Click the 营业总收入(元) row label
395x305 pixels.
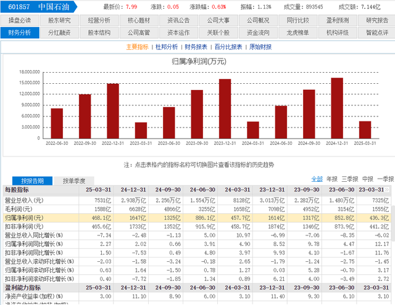point(24,200)
